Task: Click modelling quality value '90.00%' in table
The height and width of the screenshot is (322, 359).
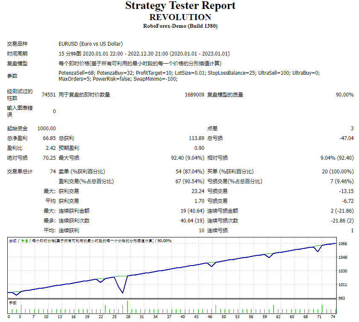Action: [x=344, y=94]
